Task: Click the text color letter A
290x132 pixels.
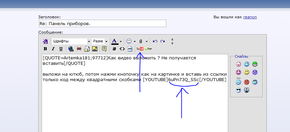Action: [115, 41]
